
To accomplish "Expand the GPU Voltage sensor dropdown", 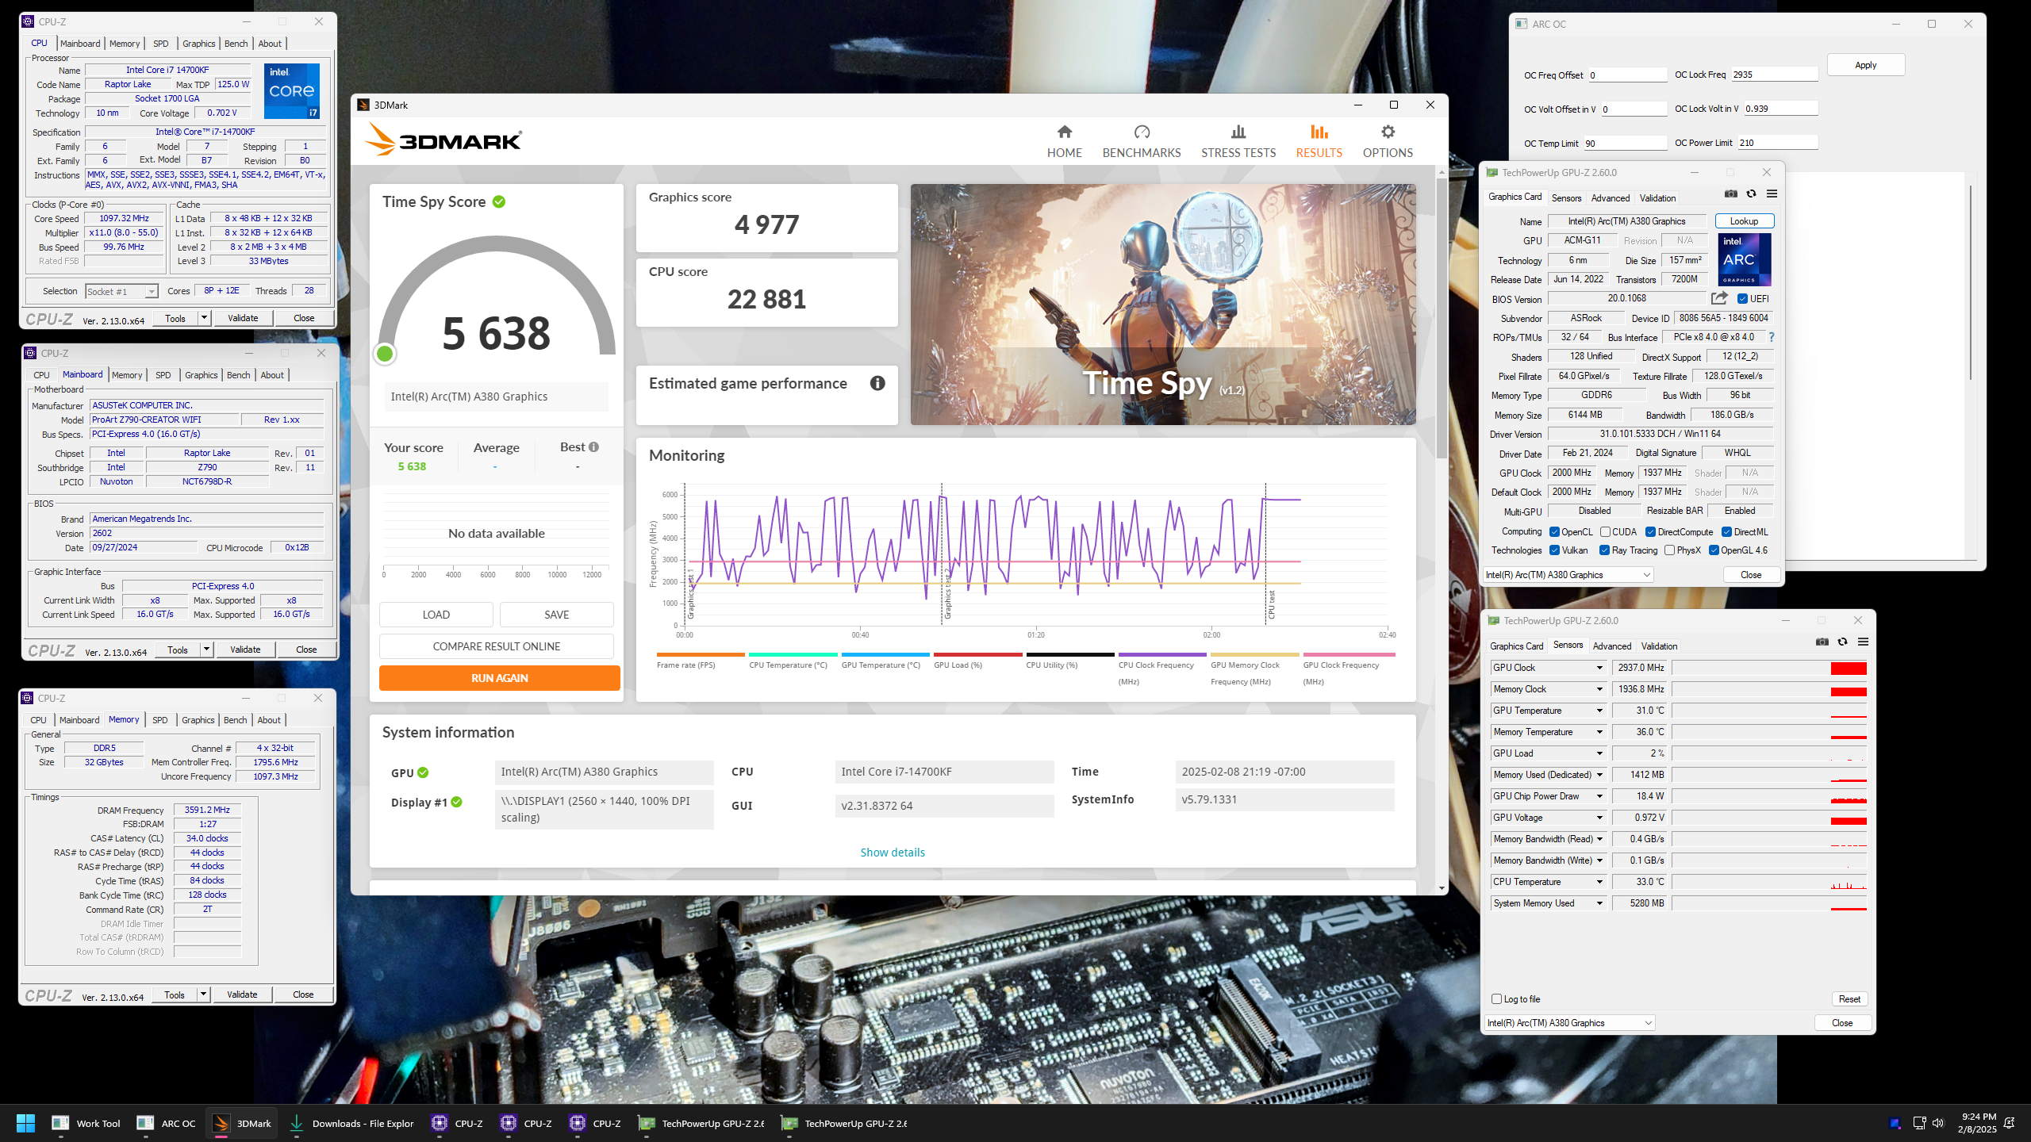I will tap(1599, 818).
